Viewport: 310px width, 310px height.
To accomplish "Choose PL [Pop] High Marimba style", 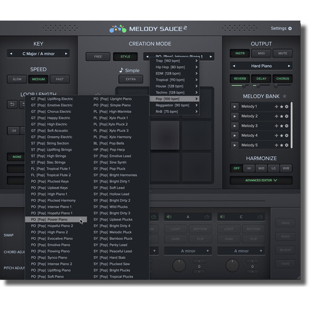I will tap(119, 112).
